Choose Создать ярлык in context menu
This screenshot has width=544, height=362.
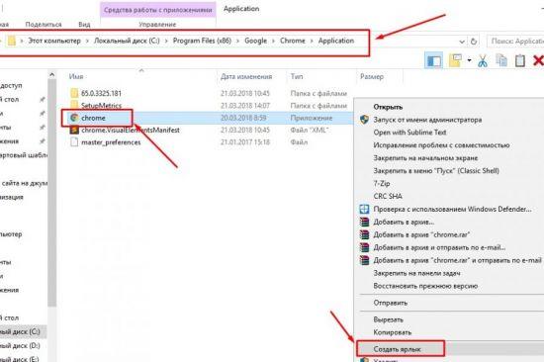click(x=397, y=349)
